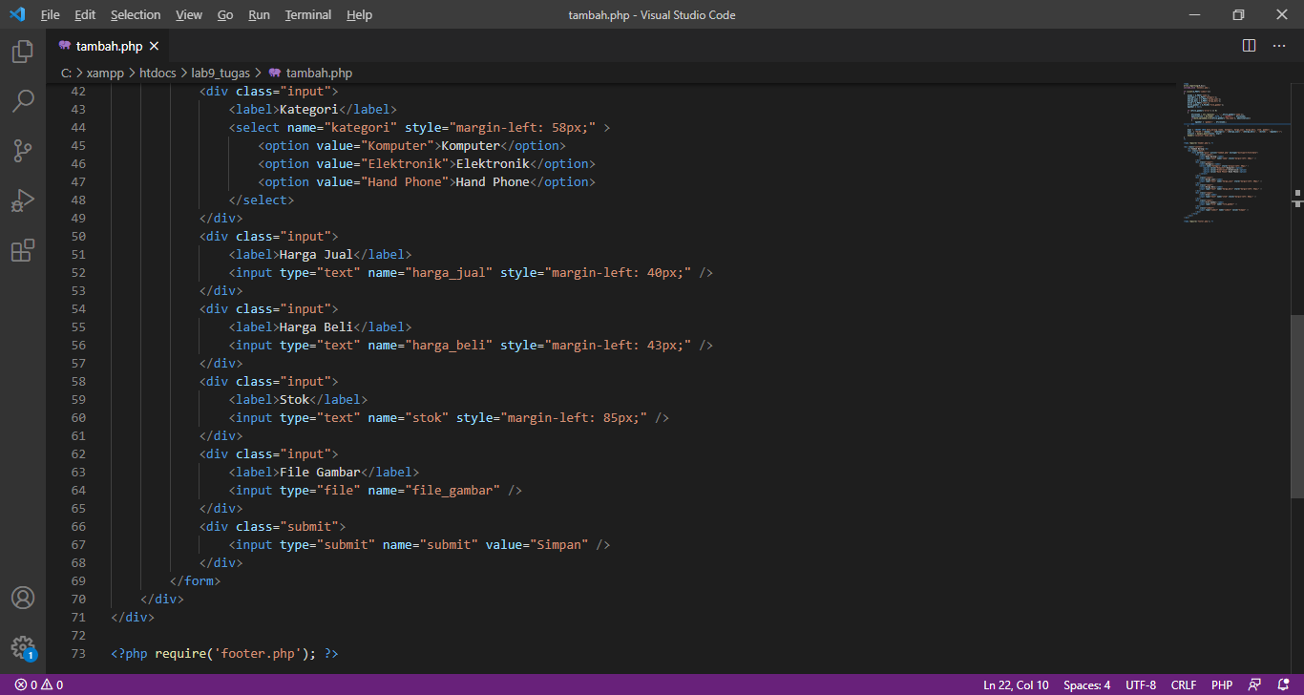
Task: Open the Accounts icon in activity bar
Action: (23, 598)
